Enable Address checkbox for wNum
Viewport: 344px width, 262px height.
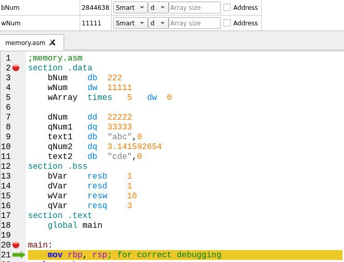(x=227, y=23)
